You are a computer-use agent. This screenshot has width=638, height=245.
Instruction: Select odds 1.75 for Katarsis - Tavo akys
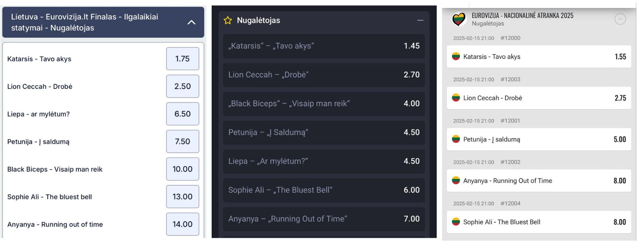(183, 59)
